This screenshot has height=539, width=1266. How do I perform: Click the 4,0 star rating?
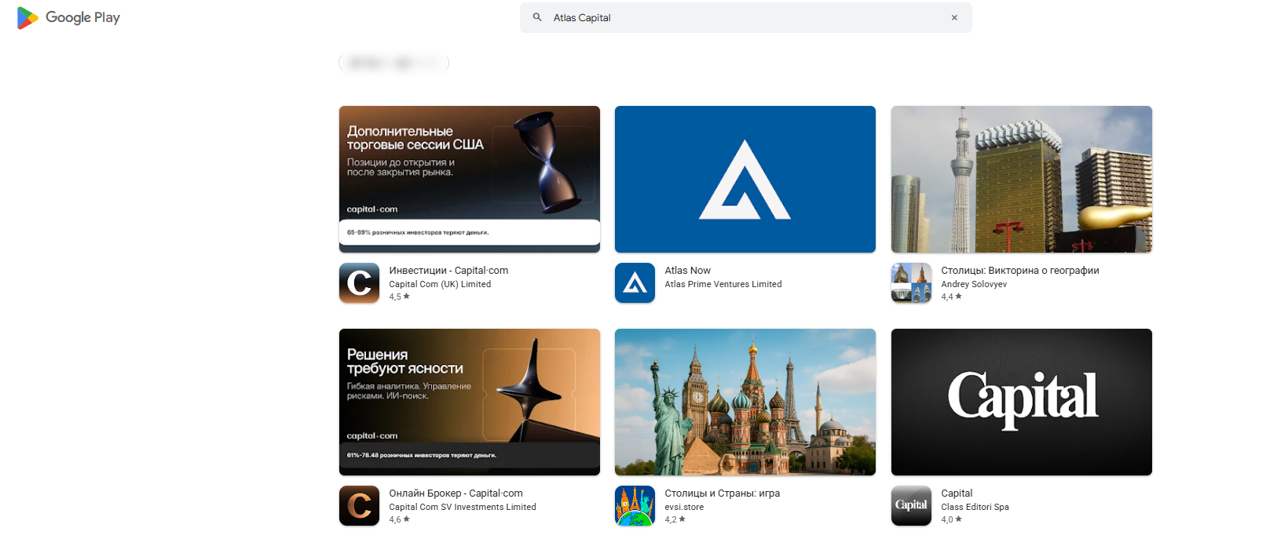(x=952, y=519)
